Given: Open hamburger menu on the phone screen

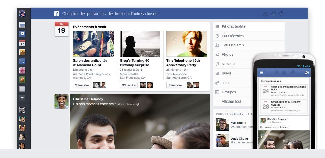Looking at the screenshot, I should pos(261,72).
